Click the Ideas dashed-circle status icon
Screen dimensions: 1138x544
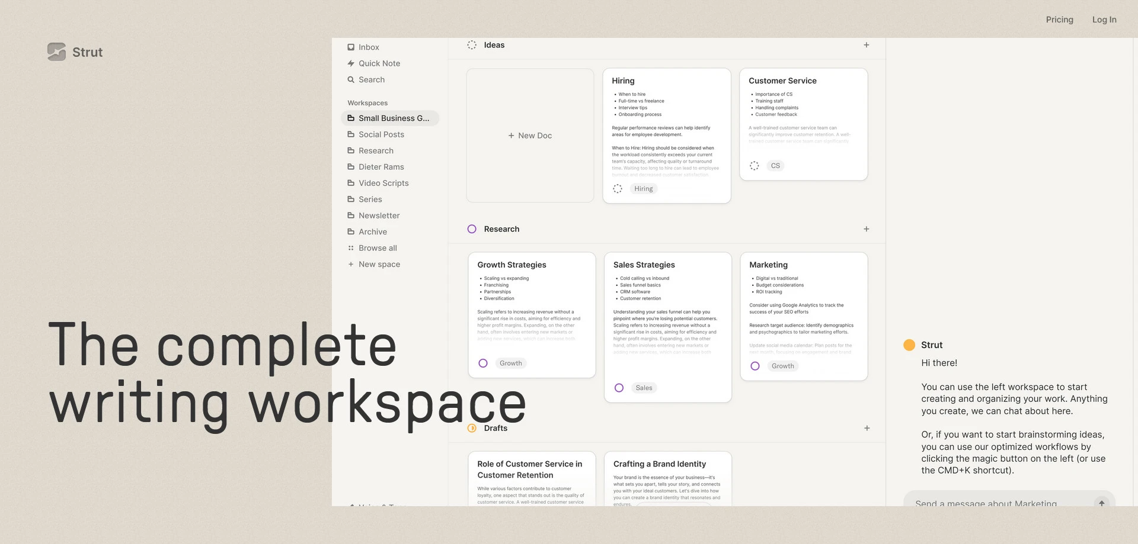tap(472, 45)
